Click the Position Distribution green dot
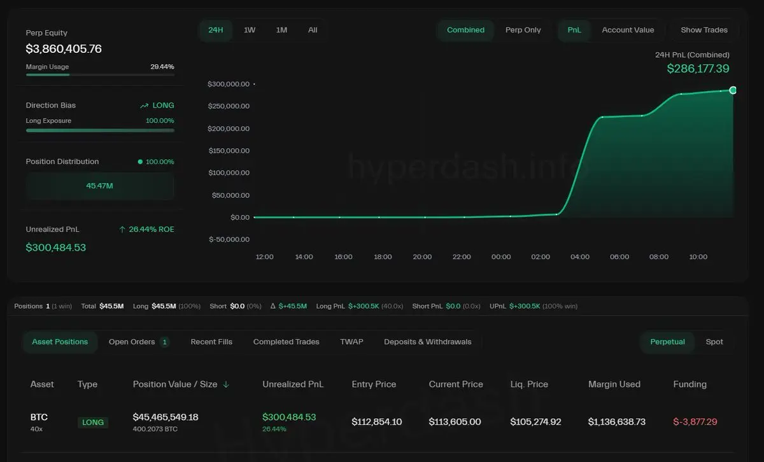This screenshot has height=462, width=764. pyautogui.click(x=140, y=162)
